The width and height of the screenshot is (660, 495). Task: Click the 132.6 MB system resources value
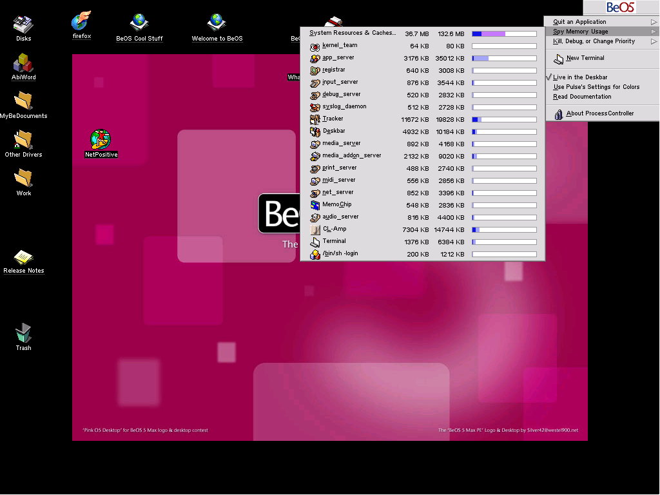451,34
